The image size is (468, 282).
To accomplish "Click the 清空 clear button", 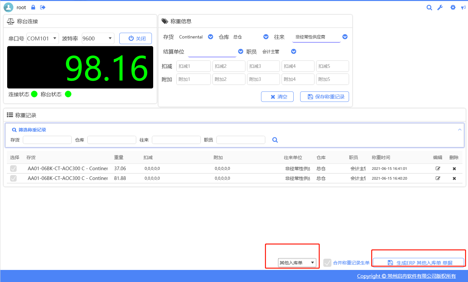I will pyautogui.click(x=277, y=97).
